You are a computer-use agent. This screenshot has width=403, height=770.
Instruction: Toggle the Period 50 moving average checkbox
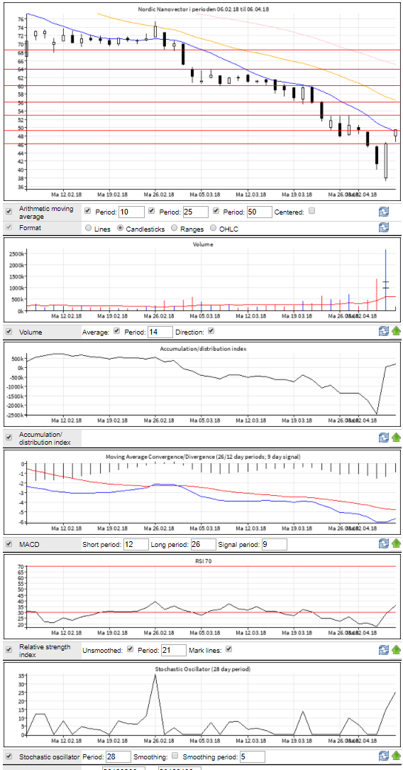(x=215, y=211)
